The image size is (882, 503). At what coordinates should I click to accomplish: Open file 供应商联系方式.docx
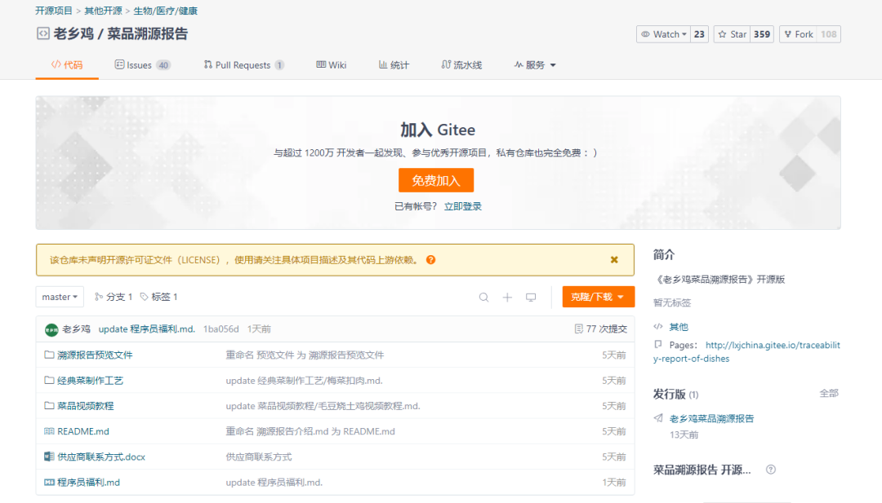pyautogui.click(x=101, y=457)
